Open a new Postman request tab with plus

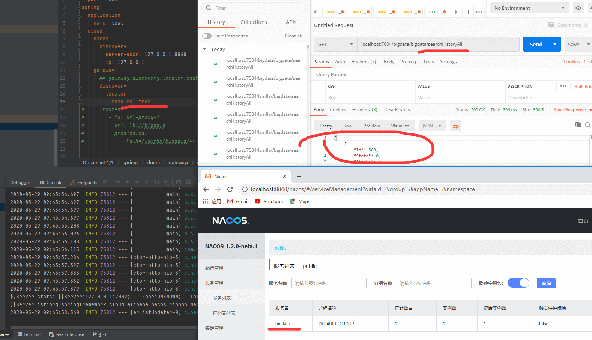pos(468,12)
